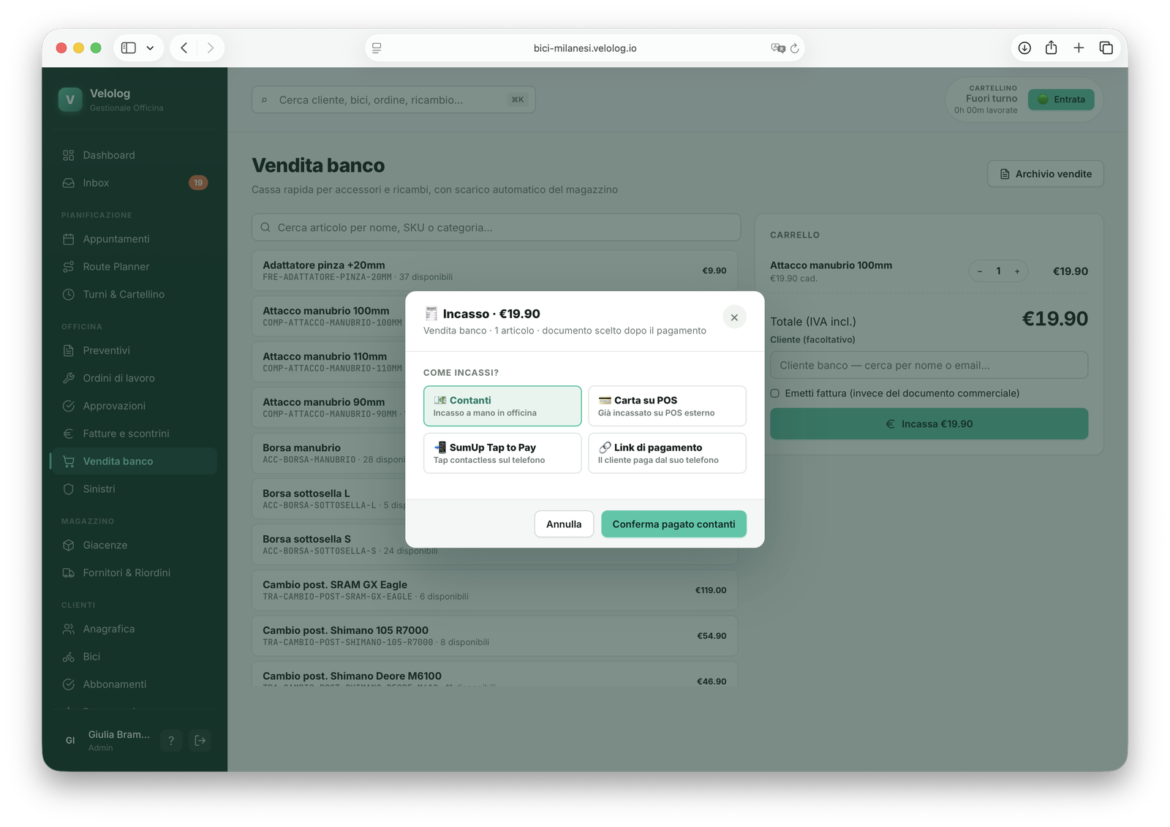Image resolution: width=1170 pixels, height=827 pixels.
Task: Click the article search field
Action: tap(496, 227)
